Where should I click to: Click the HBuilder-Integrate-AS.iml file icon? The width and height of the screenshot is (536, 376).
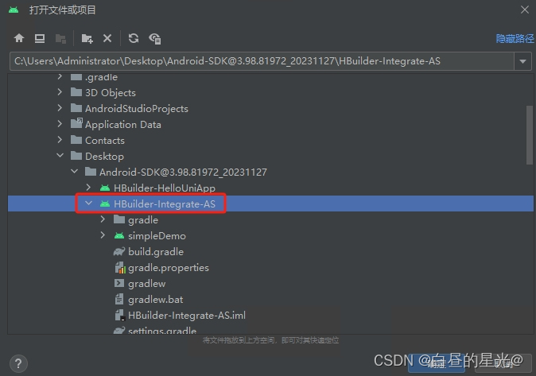tap(120, 316)
